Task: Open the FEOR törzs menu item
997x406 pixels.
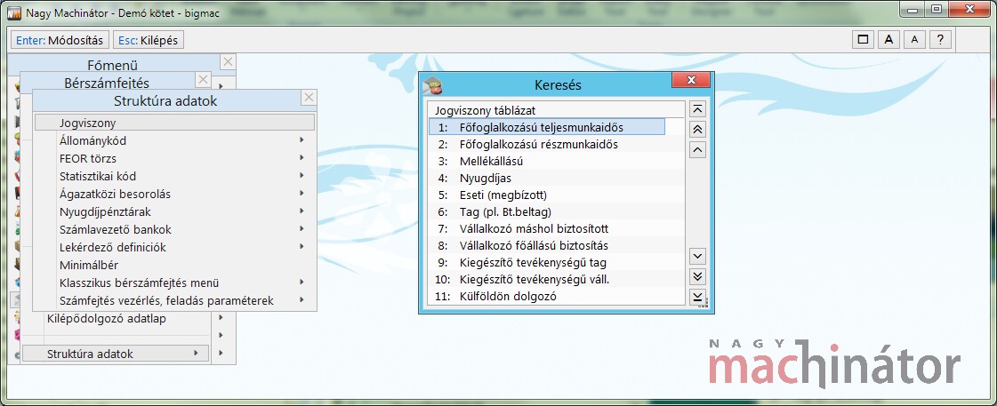Action: [174, 158]
